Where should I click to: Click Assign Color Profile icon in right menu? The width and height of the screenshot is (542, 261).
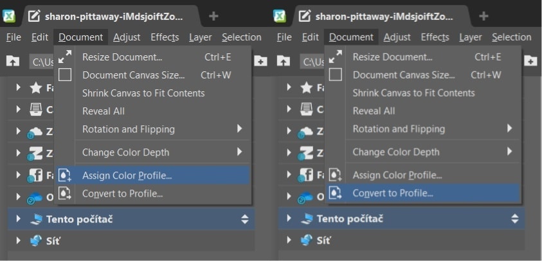point(335,175)
